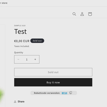Copy discount code with clipboard icon

click(x=71, y=93)
